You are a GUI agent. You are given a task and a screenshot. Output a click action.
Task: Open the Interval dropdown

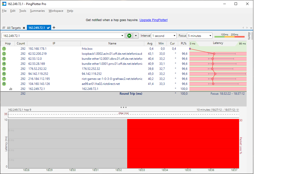tap(174, 36)
